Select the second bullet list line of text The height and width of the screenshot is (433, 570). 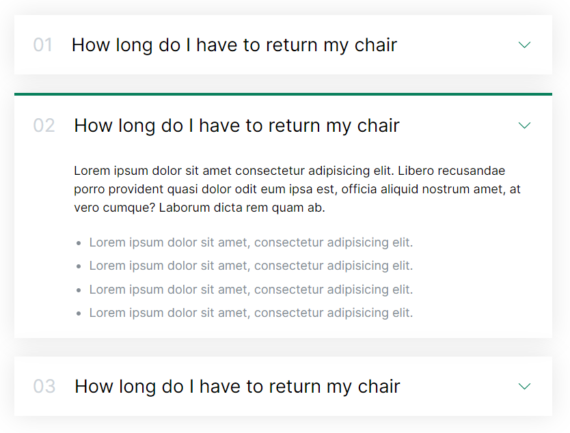pos(251,266)
